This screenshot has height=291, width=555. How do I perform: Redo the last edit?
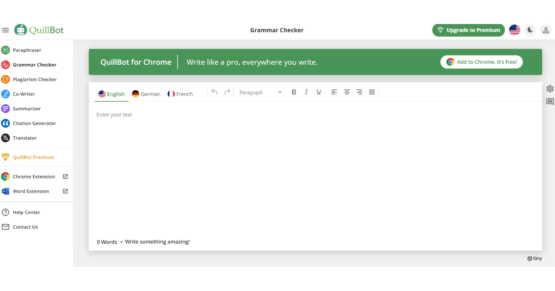(x=227, y=92)
